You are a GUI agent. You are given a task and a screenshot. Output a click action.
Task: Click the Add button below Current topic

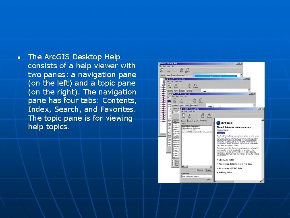pyautogui.click(x=209, y=179)
